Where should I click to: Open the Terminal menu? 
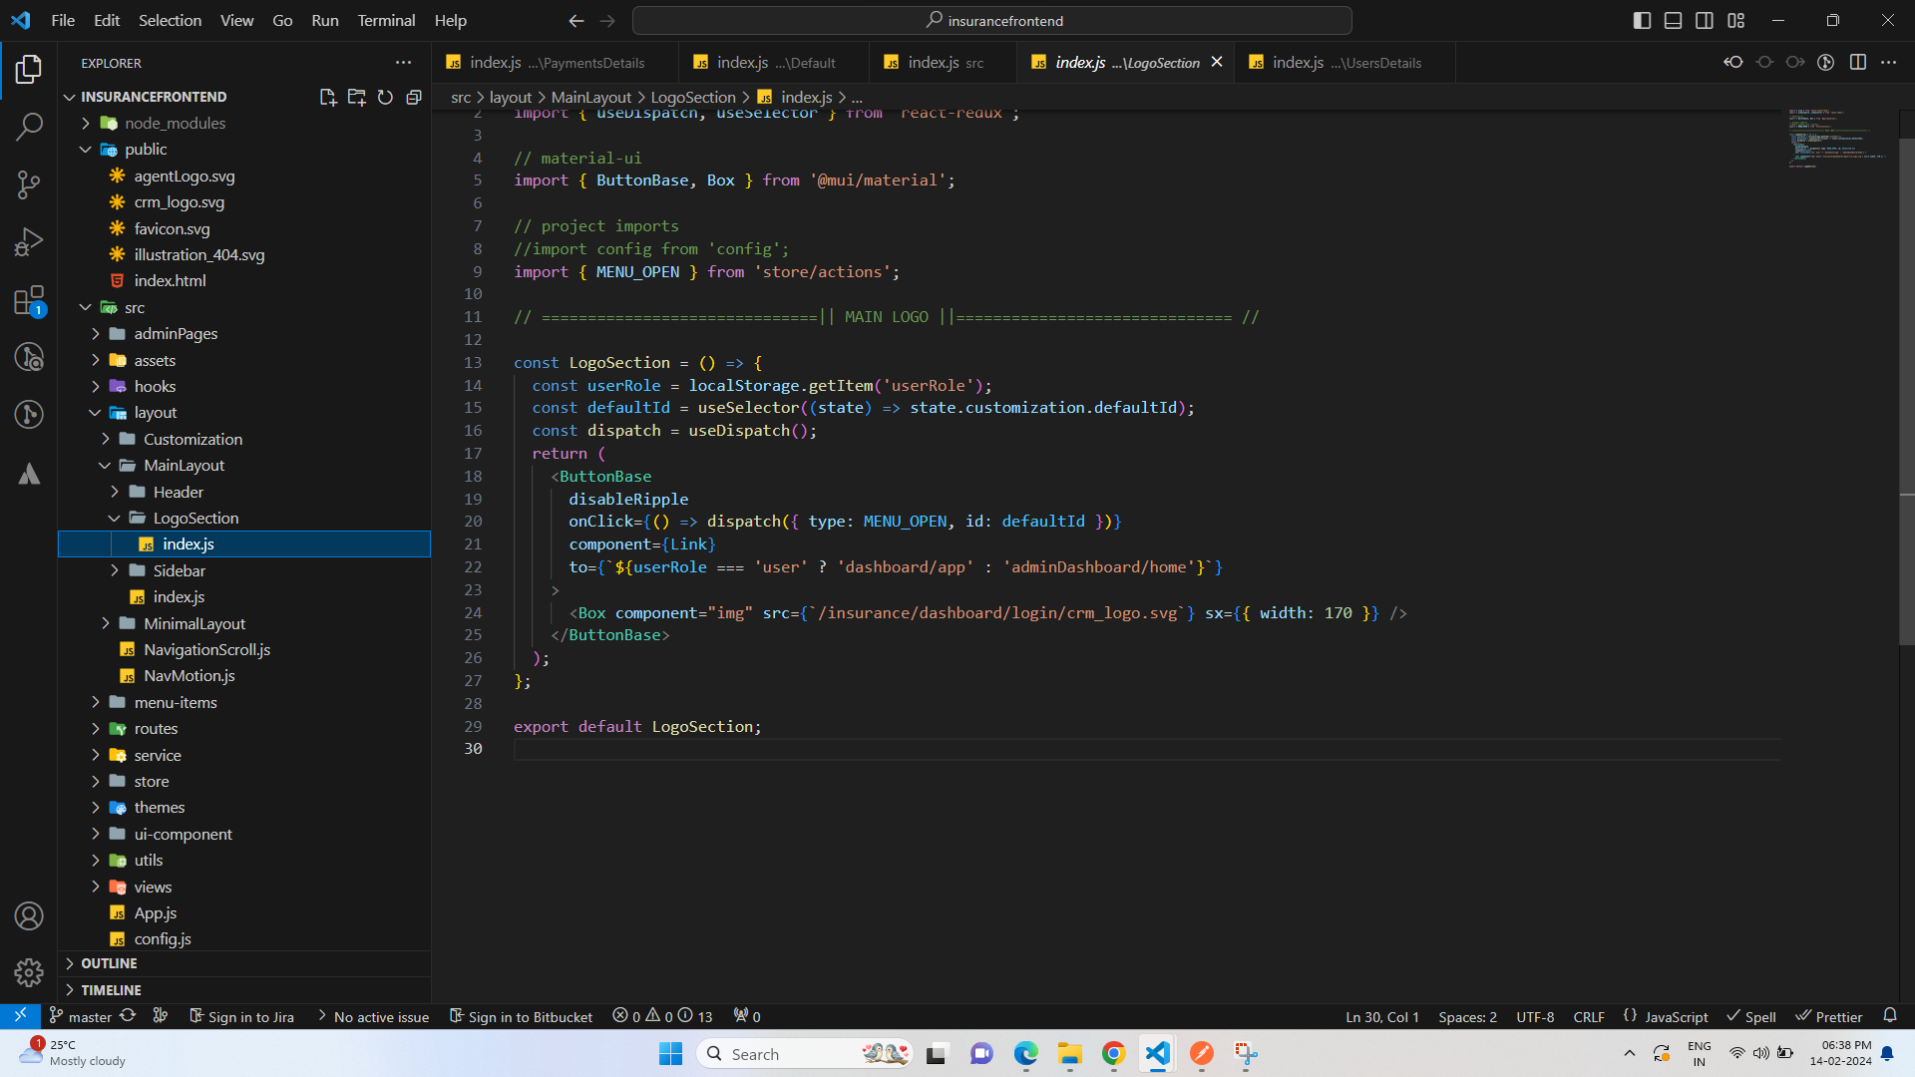point(386,20)
